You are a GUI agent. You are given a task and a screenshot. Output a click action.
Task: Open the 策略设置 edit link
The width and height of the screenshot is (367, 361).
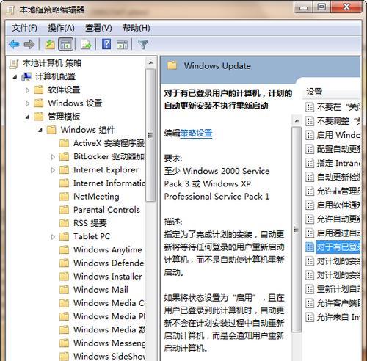click(196, 134)
